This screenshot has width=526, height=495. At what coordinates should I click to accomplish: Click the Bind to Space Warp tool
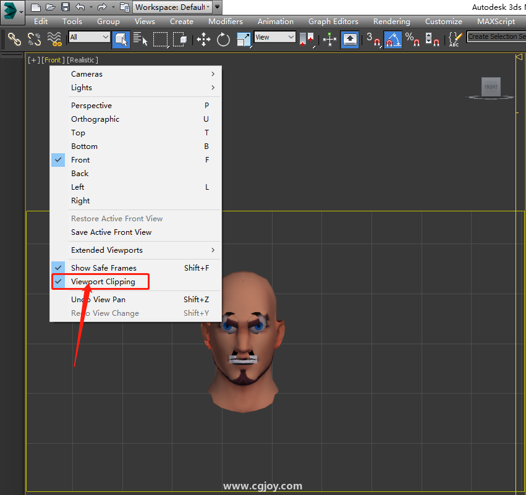click(x=54, y=39)
